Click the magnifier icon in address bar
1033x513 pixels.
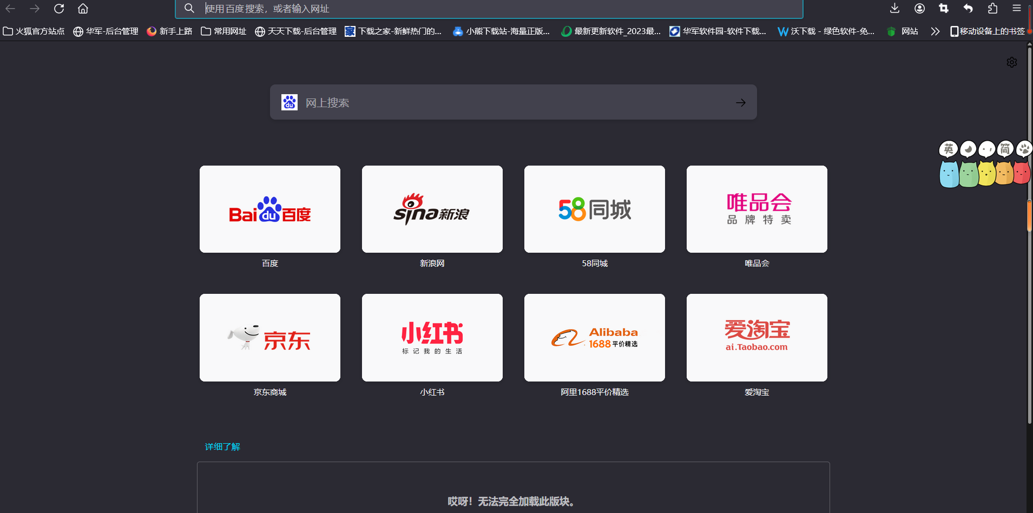(189, 9)
